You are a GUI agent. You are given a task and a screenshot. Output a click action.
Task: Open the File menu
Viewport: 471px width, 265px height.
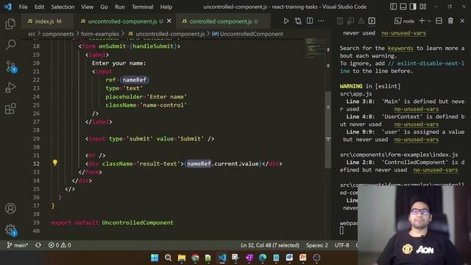23,7
